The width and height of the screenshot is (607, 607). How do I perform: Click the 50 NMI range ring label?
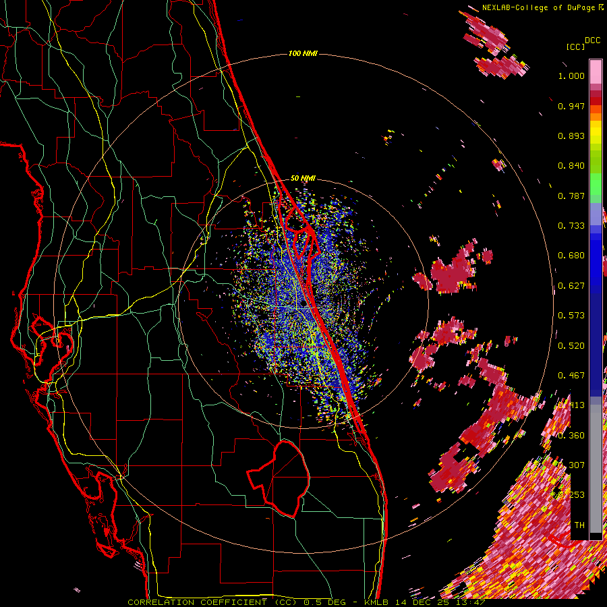pos(303,179)
